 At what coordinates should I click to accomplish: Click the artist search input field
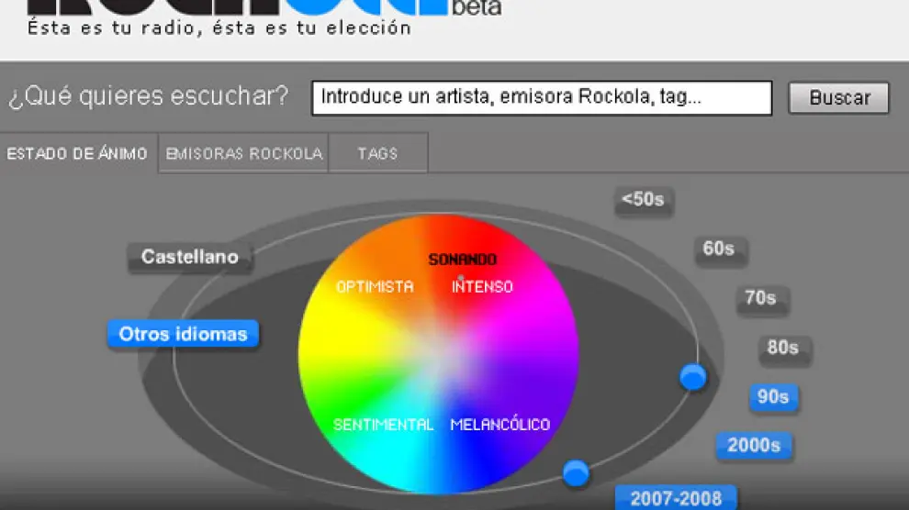pos(542,98)
